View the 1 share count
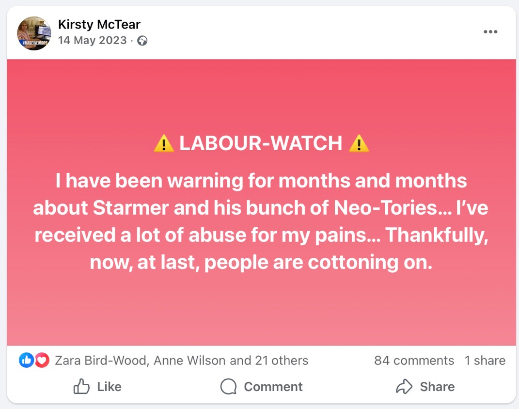This screenshot has width=519, height=409. (x=485, y=361)
